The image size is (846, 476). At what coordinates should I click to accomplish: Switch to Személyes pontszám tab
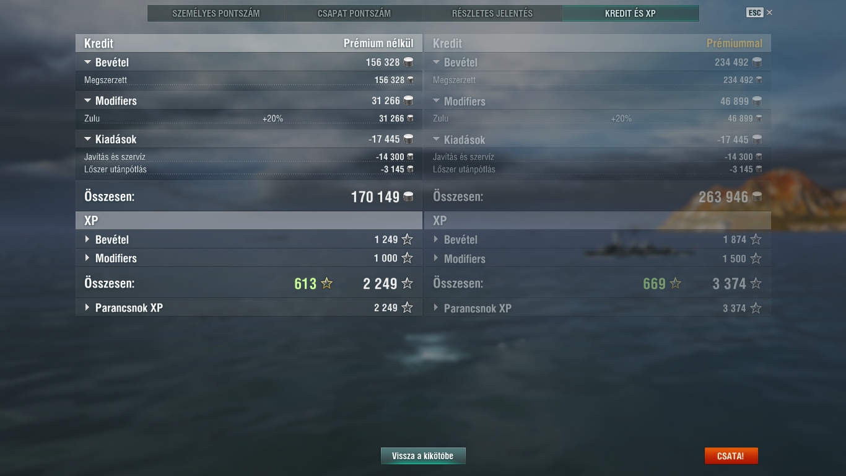(x=216, y=13)
